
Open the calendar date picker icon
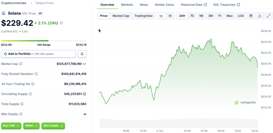pos(251,16)
